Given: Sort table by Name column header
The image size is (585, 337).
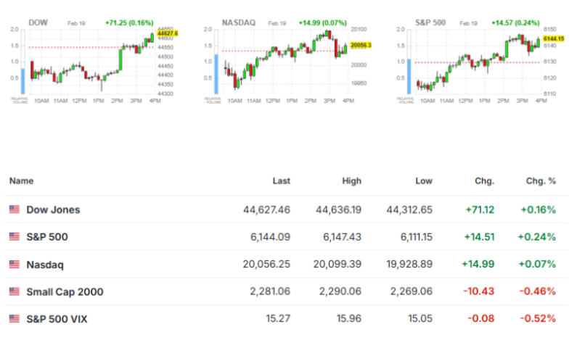Looking at the screenshot, I should pos(21,181).
